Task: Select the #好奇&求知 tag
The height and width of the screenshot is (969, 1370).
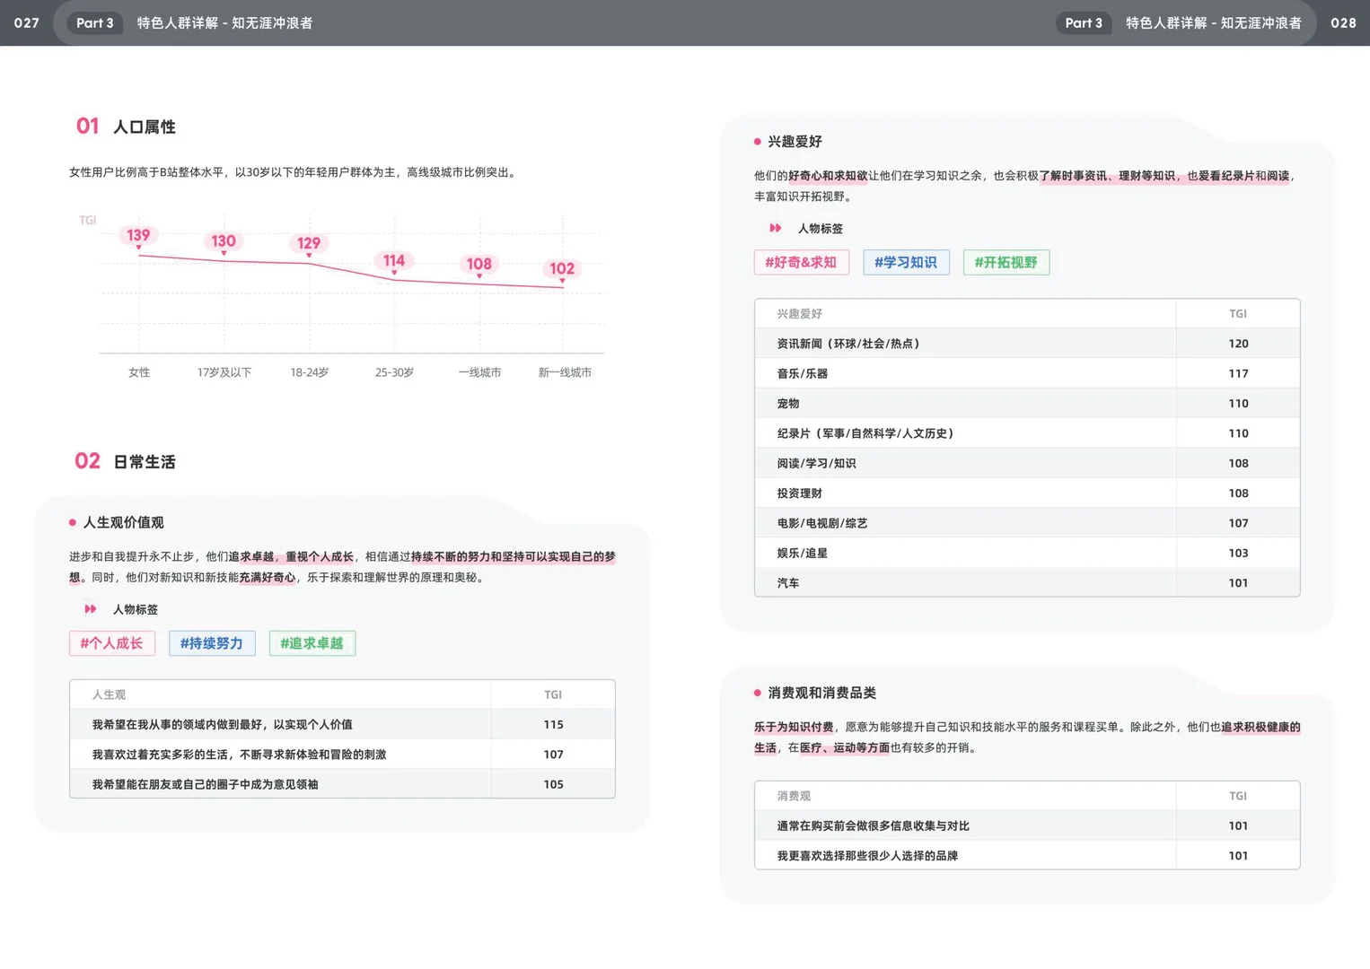Action: click(802, 263)
